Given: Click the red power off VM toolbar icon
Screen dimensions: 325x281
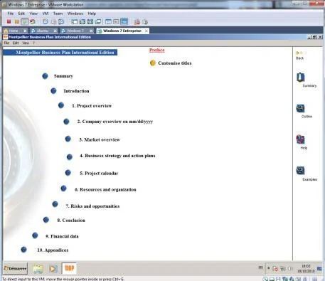Looking at the screenshot, I should tap(9, 22).
